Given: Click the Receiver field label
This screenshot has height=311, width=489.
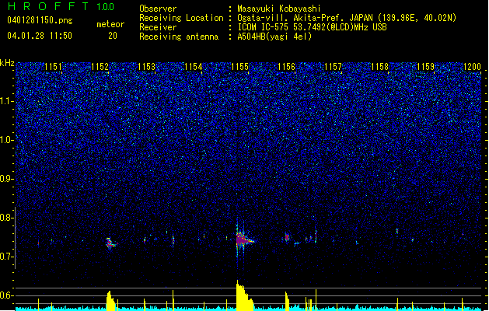Looking at the screenshot, I should (x=158, y=27).
